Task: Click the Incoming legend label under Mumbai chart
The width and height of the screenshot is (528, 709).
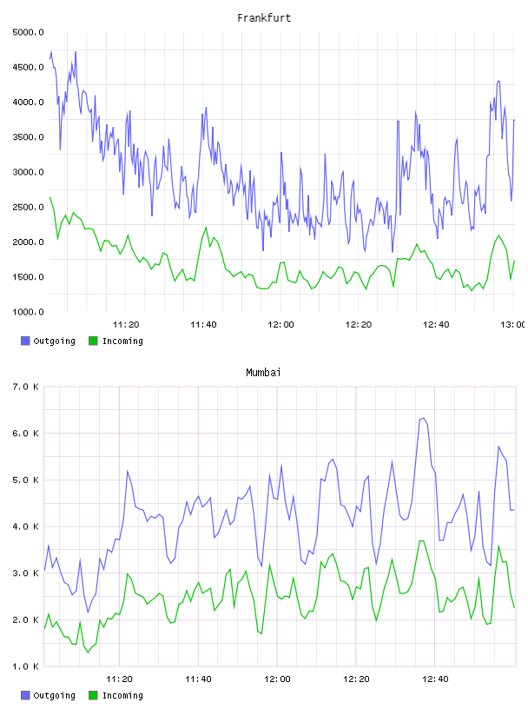Action: tap(122, 695)
